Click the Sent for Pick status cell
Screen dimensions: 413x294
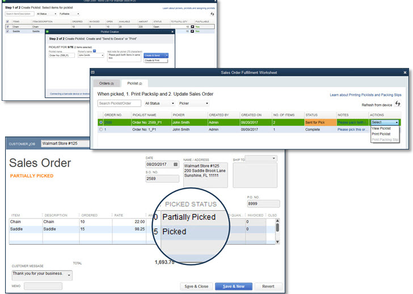tap(321, 122)
